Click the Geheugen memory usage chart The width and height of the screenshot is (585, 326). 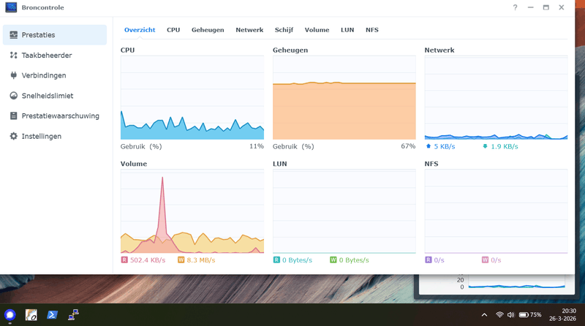click(344, 98)
